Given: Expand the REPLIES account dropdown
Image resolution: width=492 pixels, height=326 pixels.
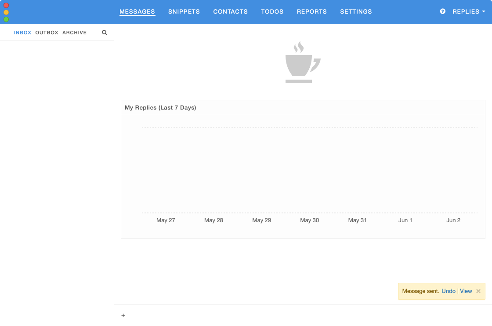Looking at the screenshot, I should (469, 11).
